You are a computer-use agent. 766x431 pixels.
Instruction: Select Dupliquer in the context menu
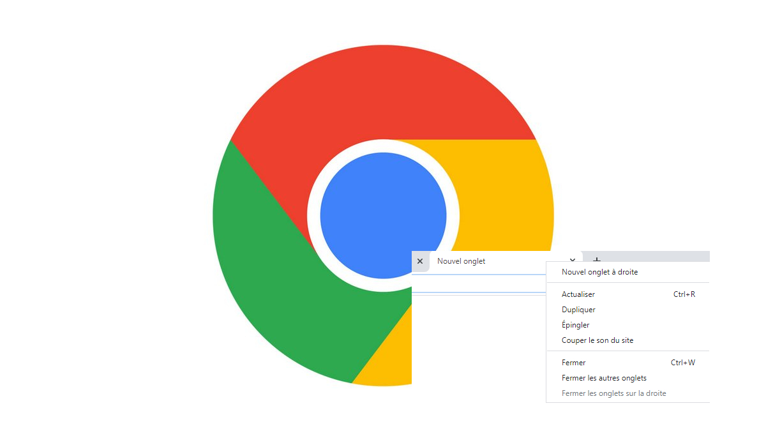coord(578,310)
